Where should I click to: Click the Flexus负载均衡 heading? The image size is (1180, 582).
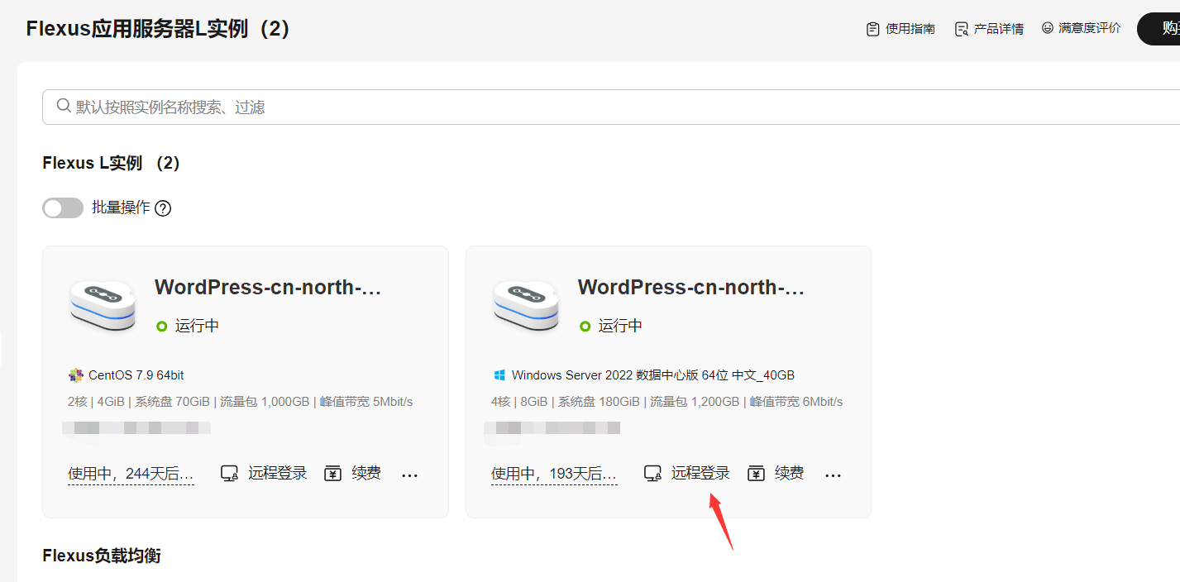(x=102, y=556)
